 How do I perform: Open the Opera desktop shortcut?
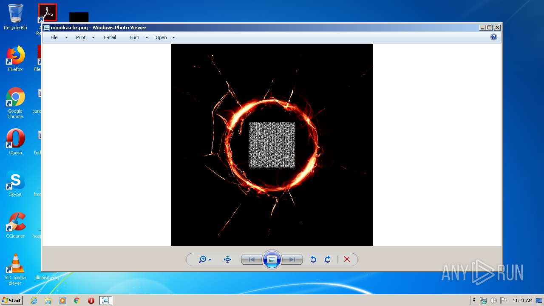(15, 142)
